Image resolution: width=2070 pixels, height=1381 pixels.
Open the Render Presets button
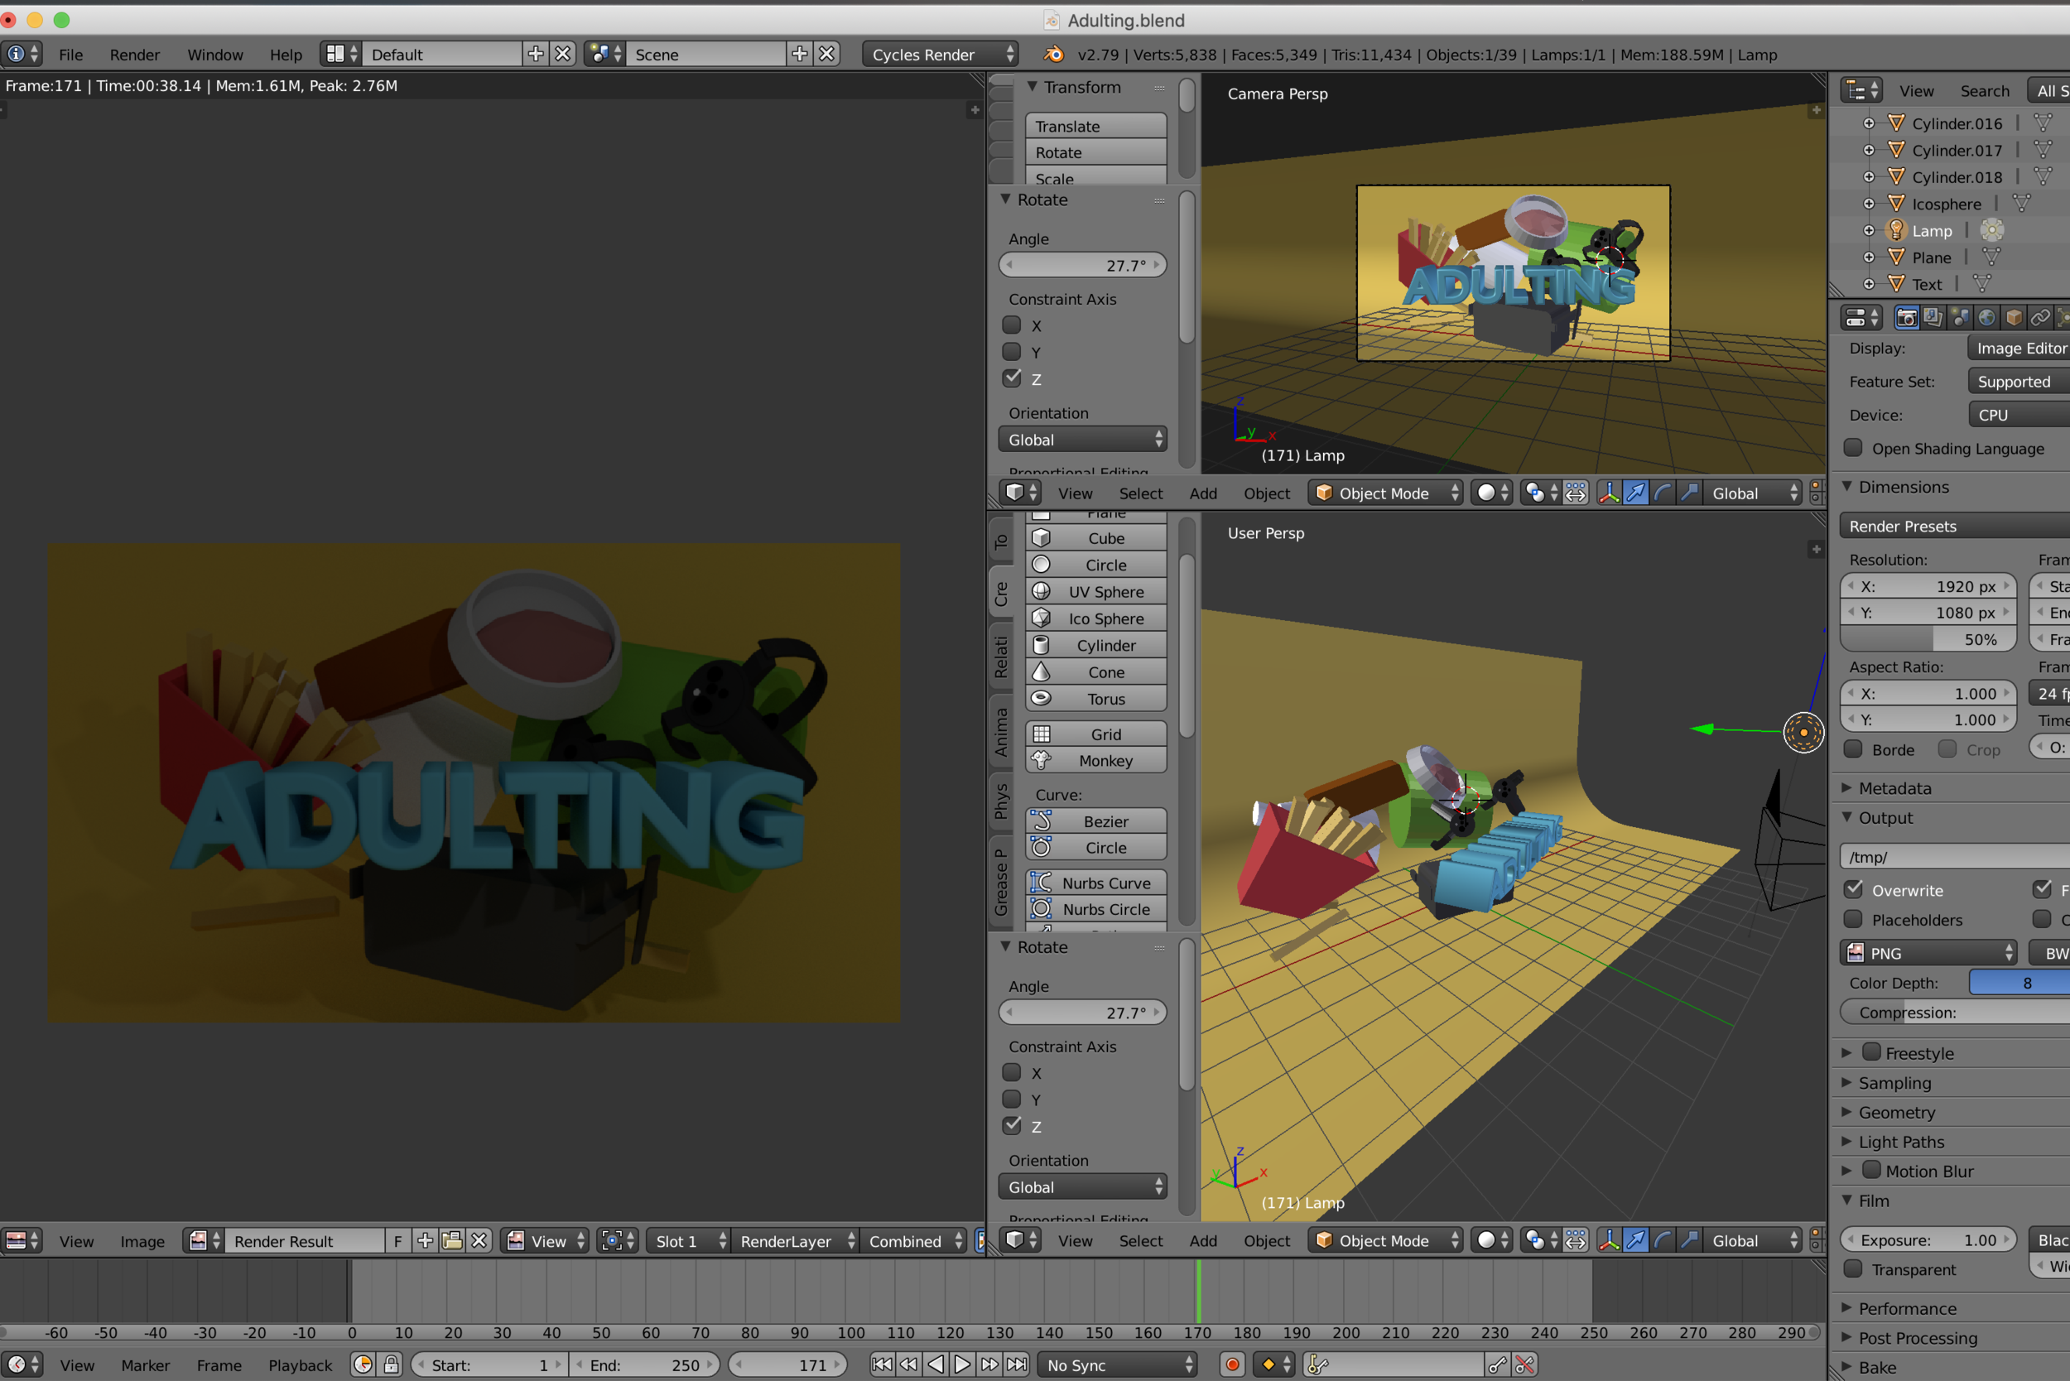tap(1955, 526)
